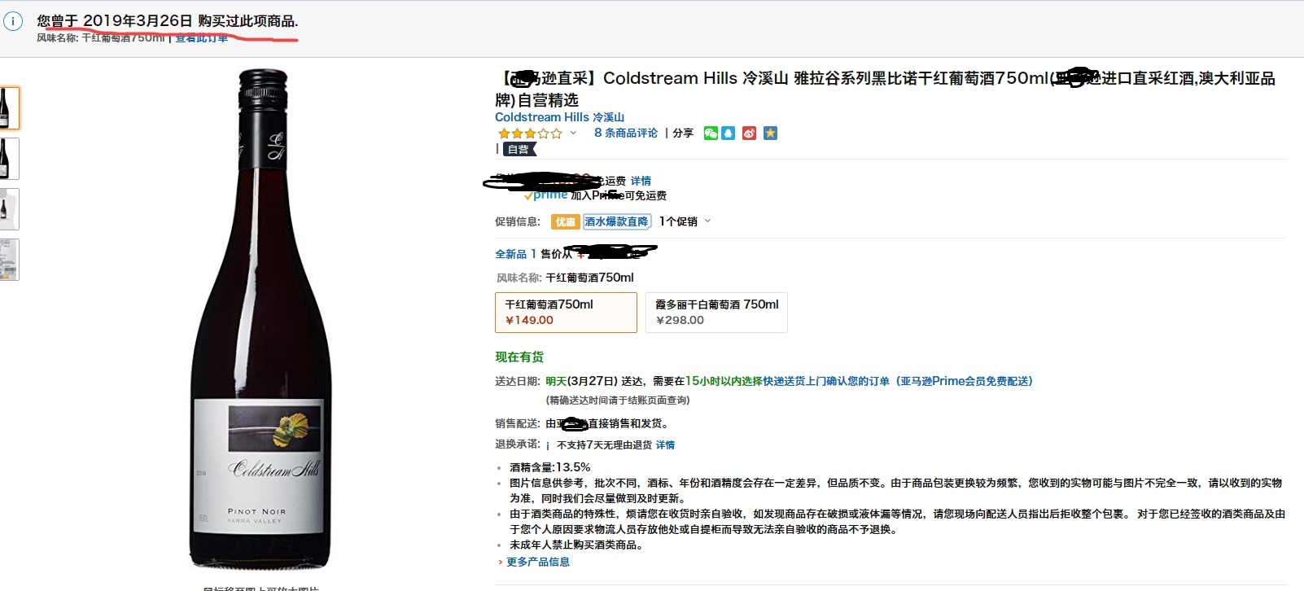Click the info icon in the purchase notice
This screenshot has height=591, width=1304.
point(13,22)
